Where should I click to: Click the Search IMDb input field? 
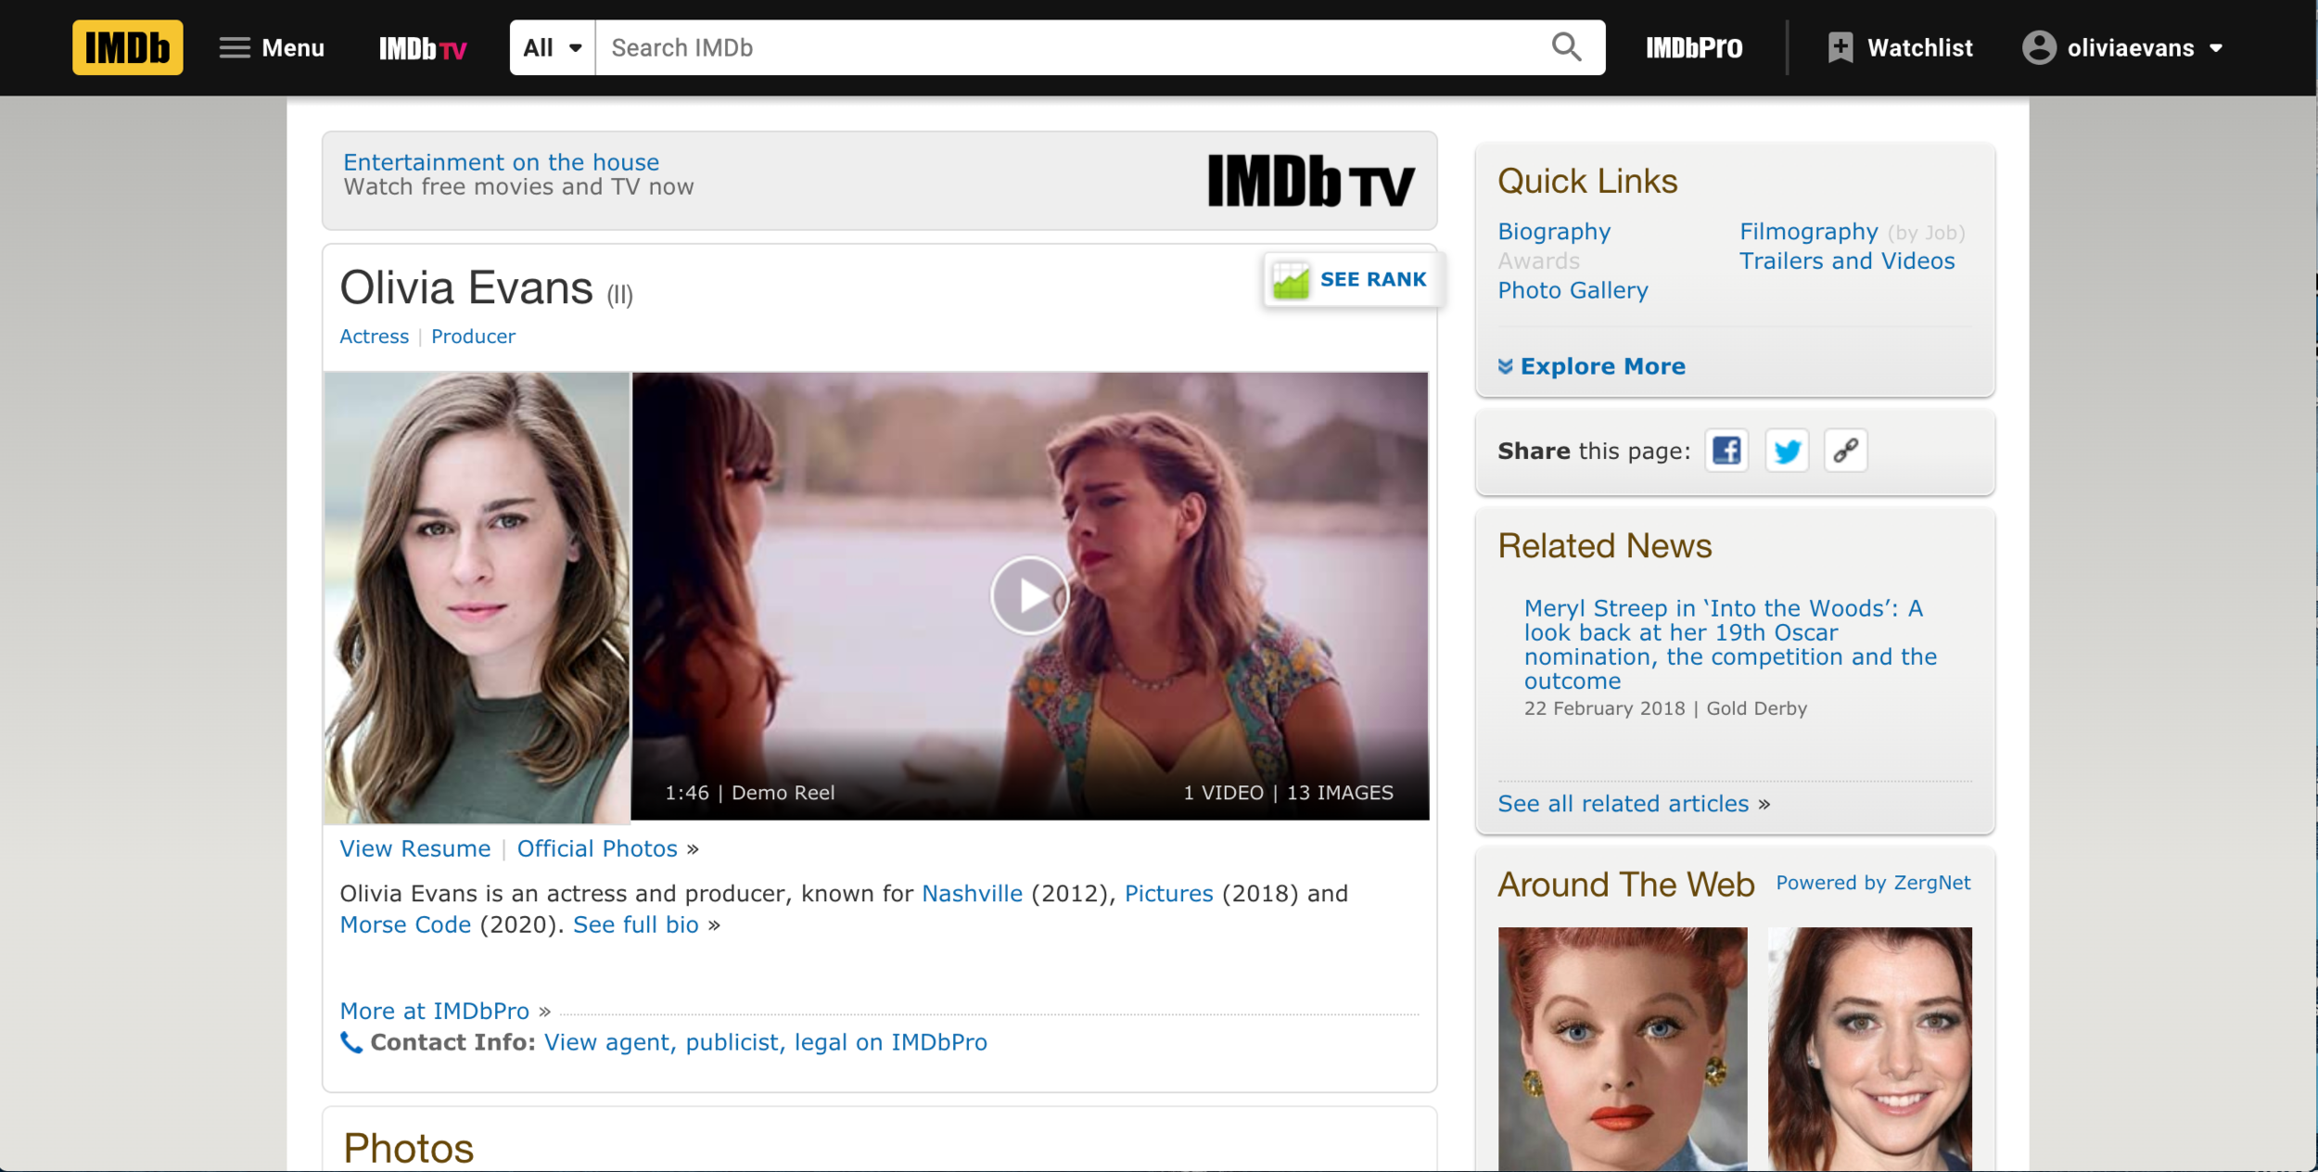pos(1066,47)
